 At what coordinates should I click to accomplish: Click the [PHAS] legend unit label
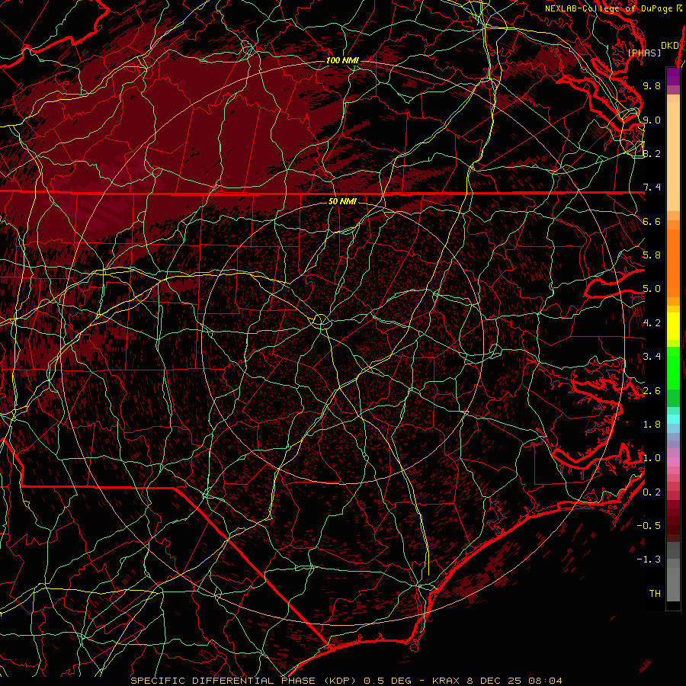point(644,53)
